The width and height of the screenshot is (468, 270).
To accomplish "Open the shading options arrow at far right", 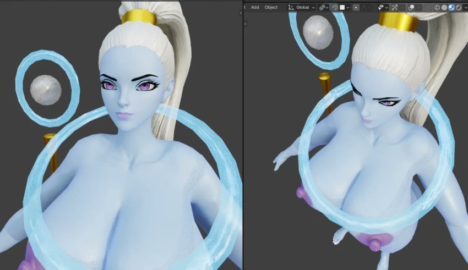I will 465,8.
